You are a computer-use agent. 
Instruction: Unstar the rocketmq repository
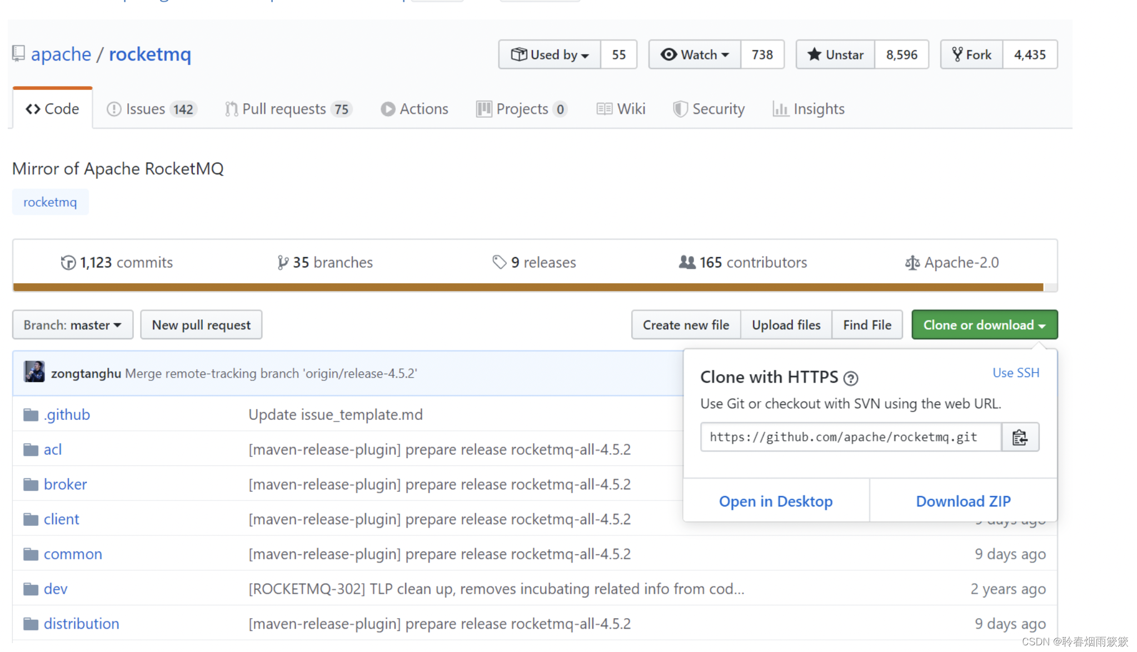click(835, 54)
